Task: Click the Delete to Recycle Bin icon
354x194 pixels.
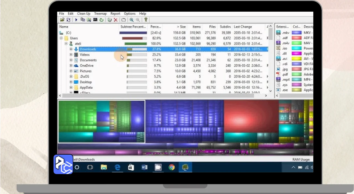Action: point(110,20)
